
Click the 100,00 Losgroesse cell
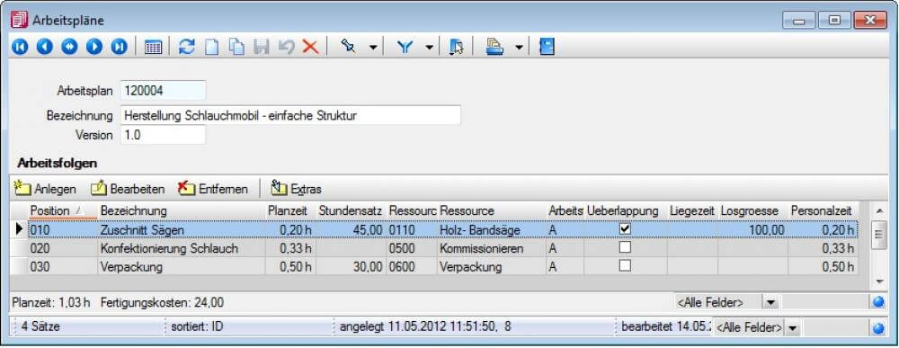752,230
